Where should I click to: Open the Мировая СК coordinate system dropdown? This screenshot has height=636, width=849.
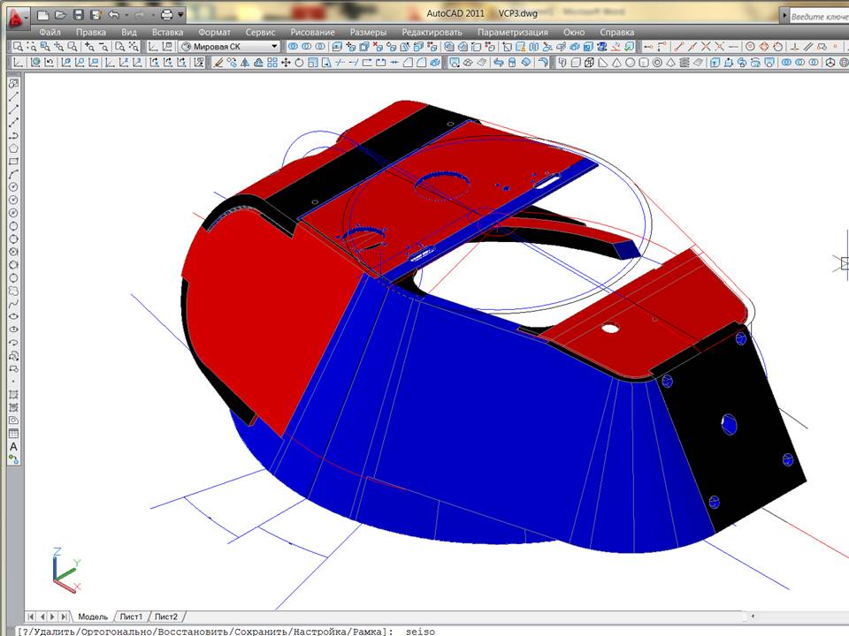click(230, 47)
